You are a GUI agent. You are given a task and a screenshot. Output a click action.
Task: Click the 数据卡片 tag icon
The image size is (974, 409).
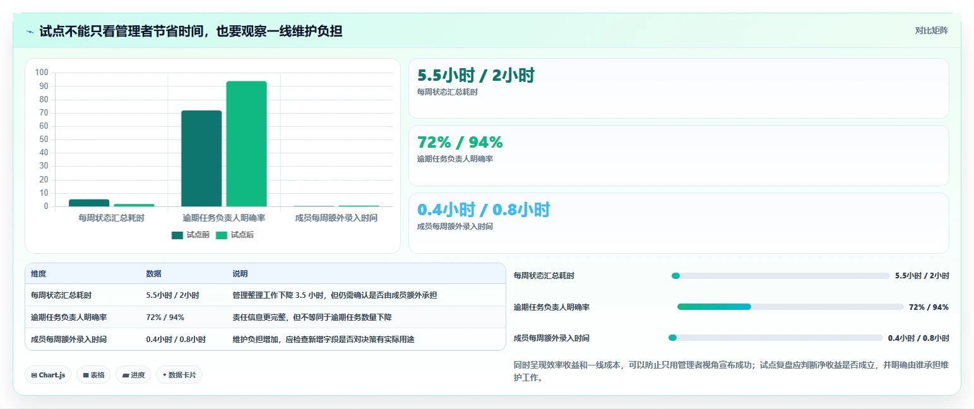coord(165,375)
